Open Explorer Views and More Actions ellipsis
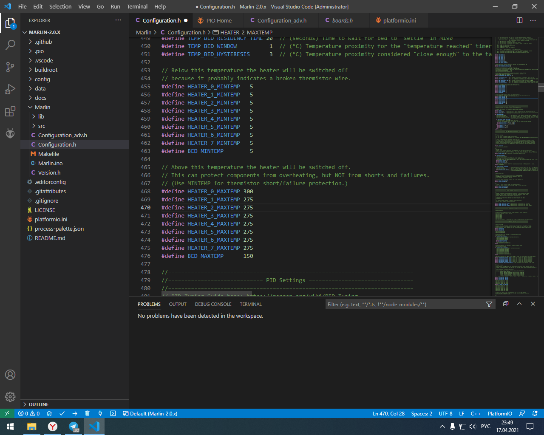The width and height of the screenshot is (544, 435). point(118,20)
